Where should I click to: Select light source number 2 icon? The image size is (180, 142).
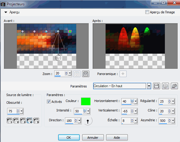click(16, 121)
